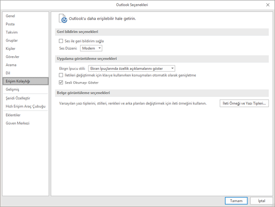Viewport: 275px width, 207px height.
Task: Select Erişim Kolaylığı category
Action: click(25, 81)
